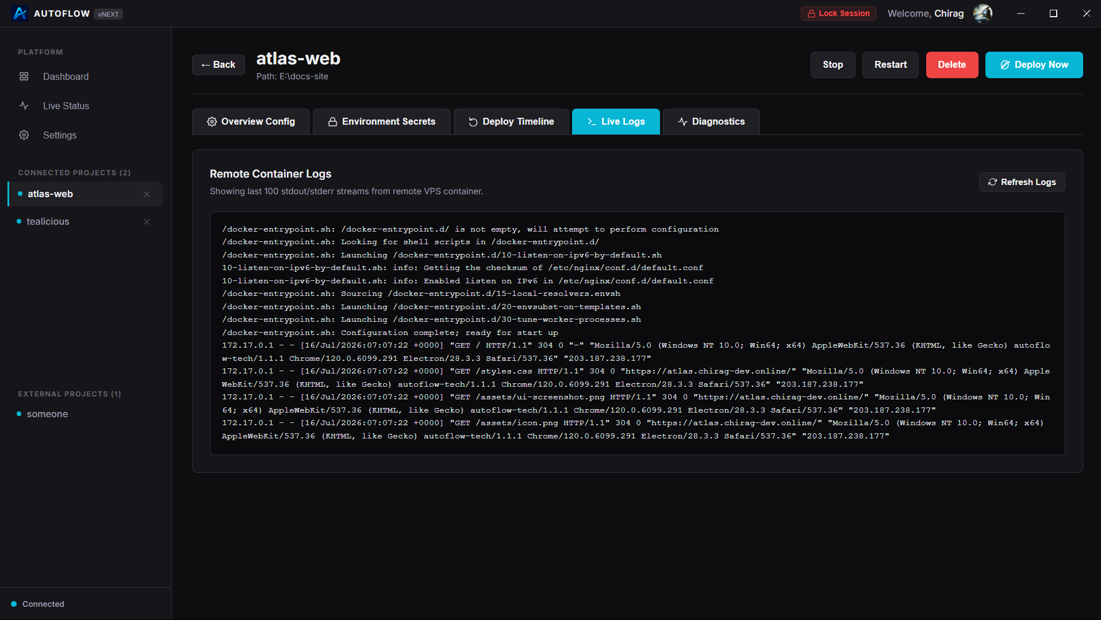Screen dimensions: 1101x620
Task: Click the 'Looking for shell scripts' log line
Action: pyautogui.click(x=411, y=242)
